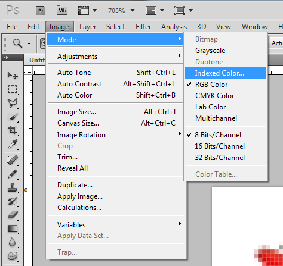
Task: Select the Move tool
Action: pos(13,75)
